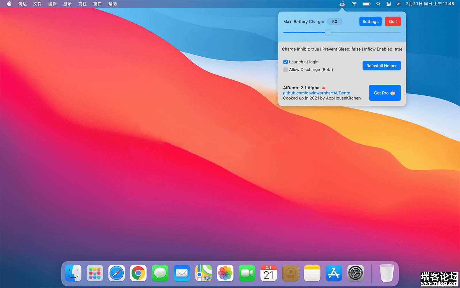460x288 pixels.
Task: Click the battery status icon
Action: tap(366, 4)
